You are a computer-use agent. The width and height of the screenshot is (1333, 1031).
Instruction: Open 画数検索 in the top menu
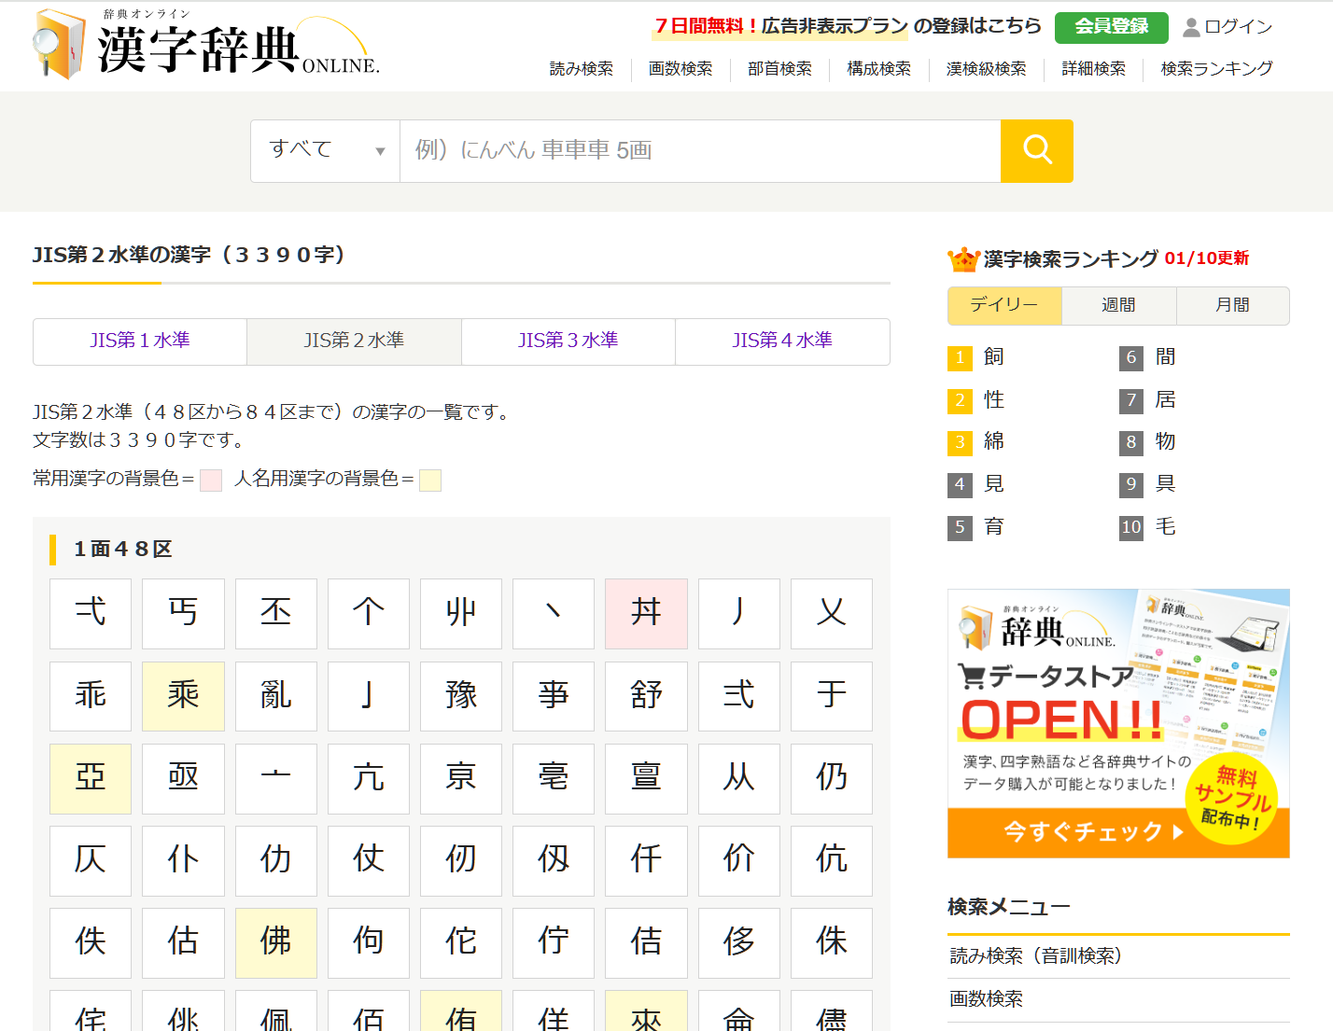click(x=681, y=69)
